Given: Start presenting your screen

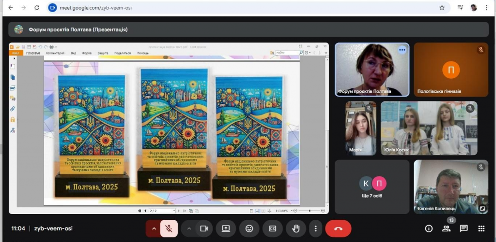Looking at the screenshot, I should pyautogui.click(x=226, y=228).
